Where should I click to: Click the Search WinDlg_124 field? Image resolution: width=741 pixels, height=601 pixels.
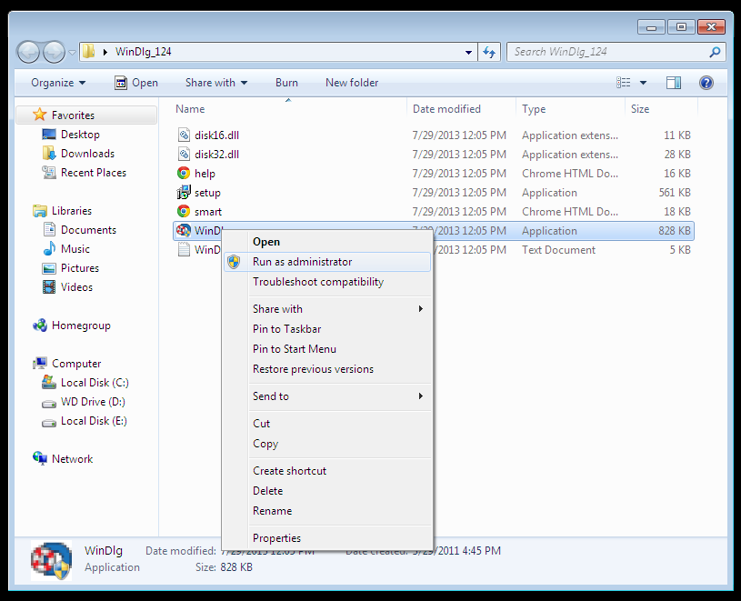click(607, 52)
